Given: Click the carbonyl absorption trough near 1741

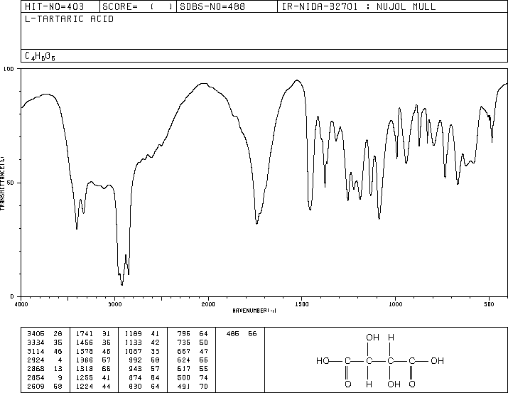Looking at the screenshot, I should coord(256,222).
